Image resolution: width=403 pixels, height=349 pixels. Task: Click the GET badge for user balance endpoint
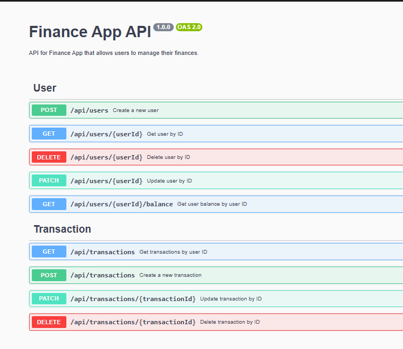tap(49, 204)
